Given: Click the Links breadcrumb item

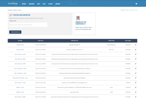Looking at the screenshot, I should coord(127,10).
